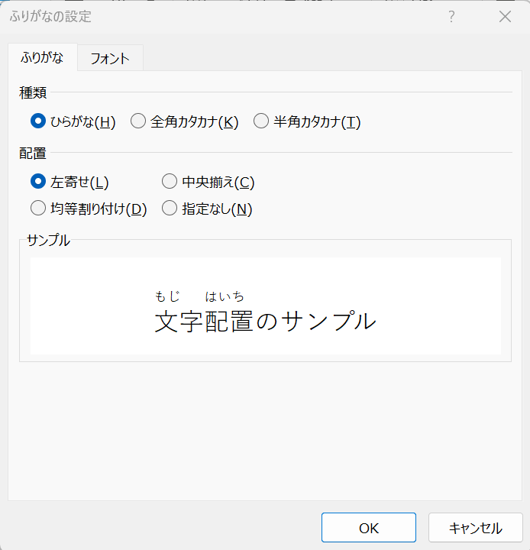Click the キャンセル button
This screenshot has width=530, height=550.
click(x=475, y=528)
